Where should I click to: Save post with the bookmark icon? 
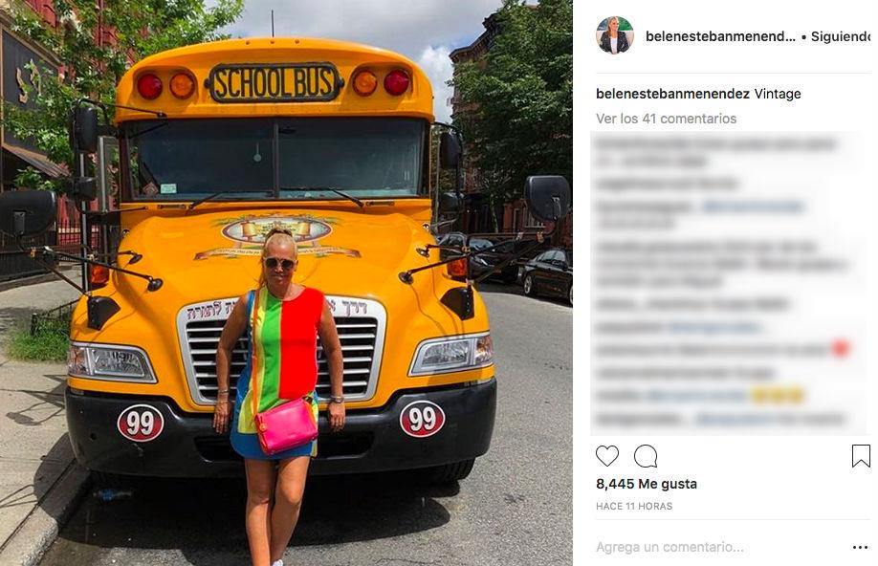click(x=861, y=456)
